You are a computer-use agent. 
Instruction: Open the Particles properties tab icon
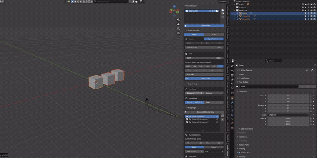(x=232, y=106)
